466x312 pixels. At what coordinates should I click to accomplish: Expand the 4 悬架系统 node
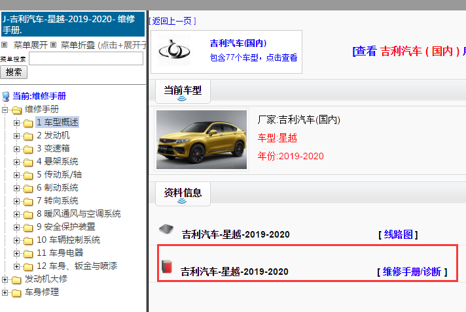[x=16, y=162]
